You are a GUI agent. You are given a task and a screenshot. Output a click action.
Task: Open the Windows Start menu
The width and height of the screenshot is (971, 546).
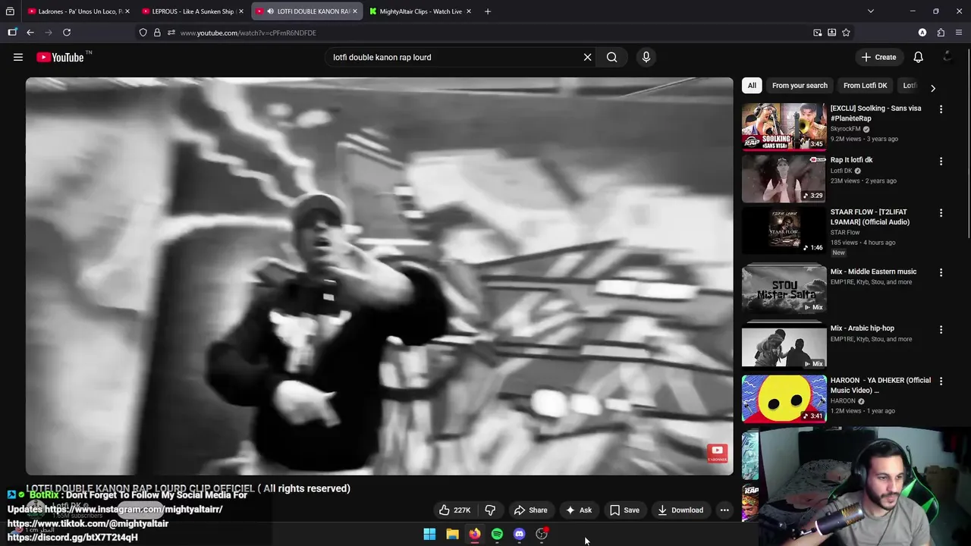click(429, 534)
